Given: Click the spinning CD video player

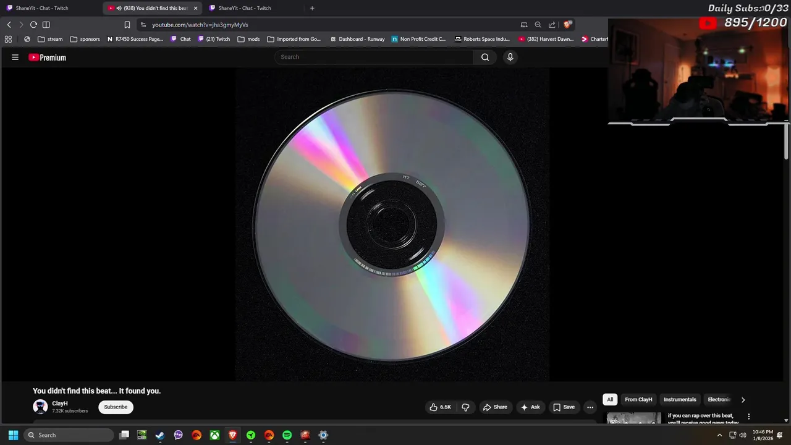Looking at the screenshot, I should (392, 224).
